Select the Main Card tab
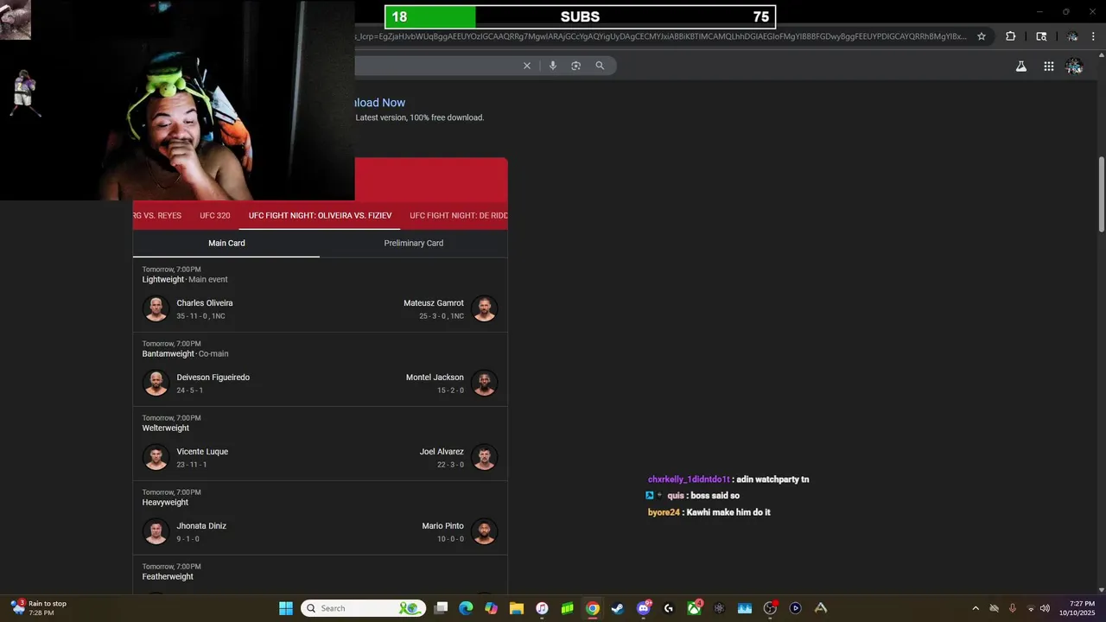Image resolution: width=1106 pixels, height=622 pixels. pos(226,244)
